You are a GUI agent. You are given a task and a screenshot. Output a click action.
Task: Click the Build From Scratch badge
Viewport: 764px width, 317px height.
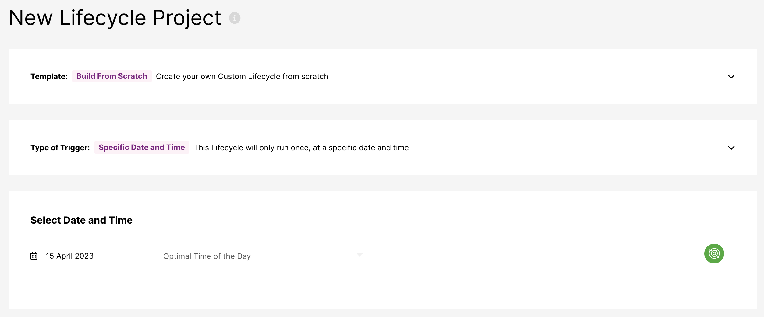[x=111, y=76]
